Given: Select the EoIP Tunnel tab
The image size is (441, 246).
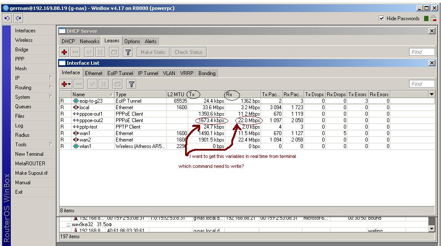Looking at the screenshot, I should click(120, 73).
